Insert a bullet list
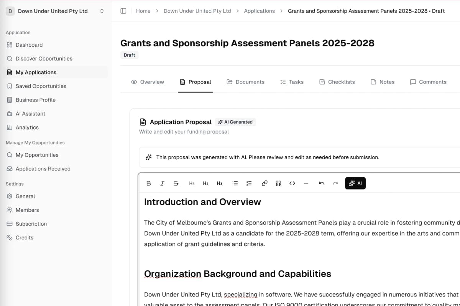The height and width of the screenshot is (306, 460). click(235, 183)
